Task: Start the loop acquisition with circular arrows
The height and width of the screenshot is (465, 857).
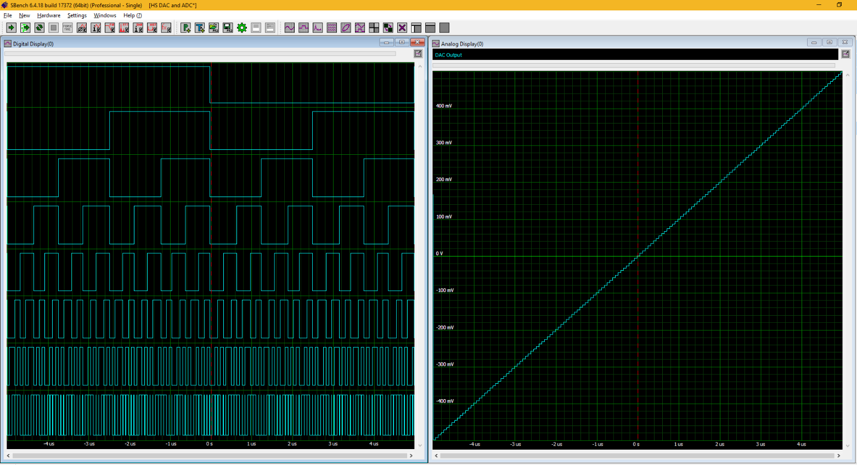Action: click(x=40, y=28)
